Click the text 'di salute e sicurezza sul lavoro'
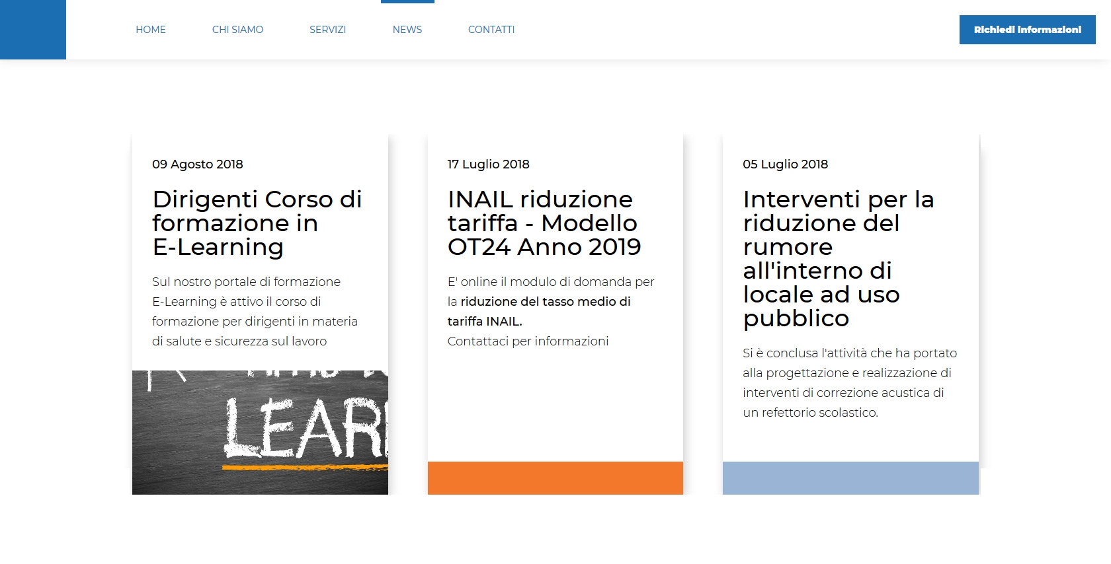This screenshot has width=1111, height=564. point(239,341)
